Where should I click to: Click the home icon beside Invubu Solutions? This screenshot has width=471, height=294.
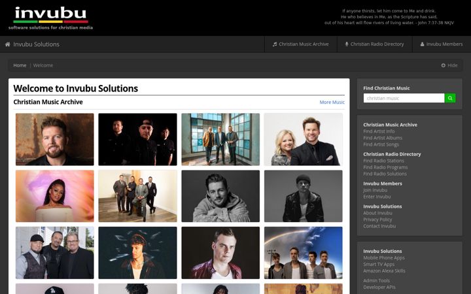[7, 44]
